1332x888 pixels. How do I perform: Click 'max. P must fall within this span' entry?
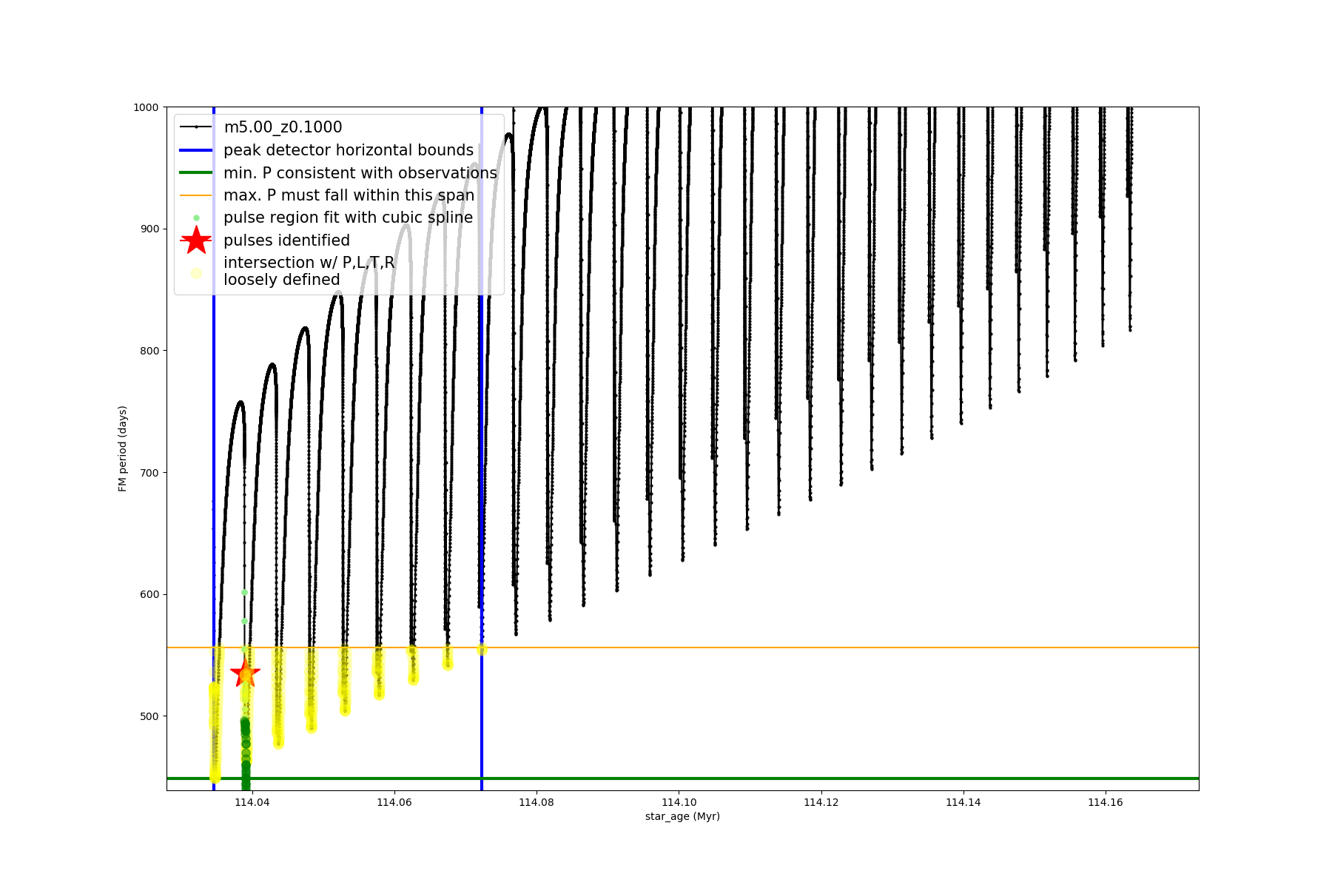click(x=349, y=195)
